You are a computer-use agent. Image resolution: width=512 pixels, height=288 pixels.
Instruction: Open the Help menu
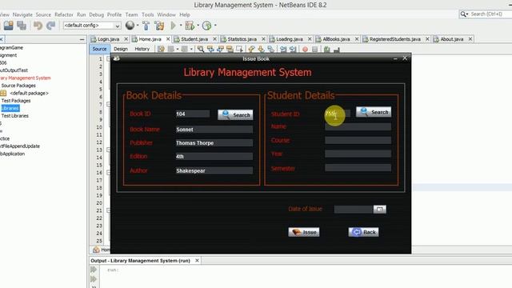coord(185,14)
